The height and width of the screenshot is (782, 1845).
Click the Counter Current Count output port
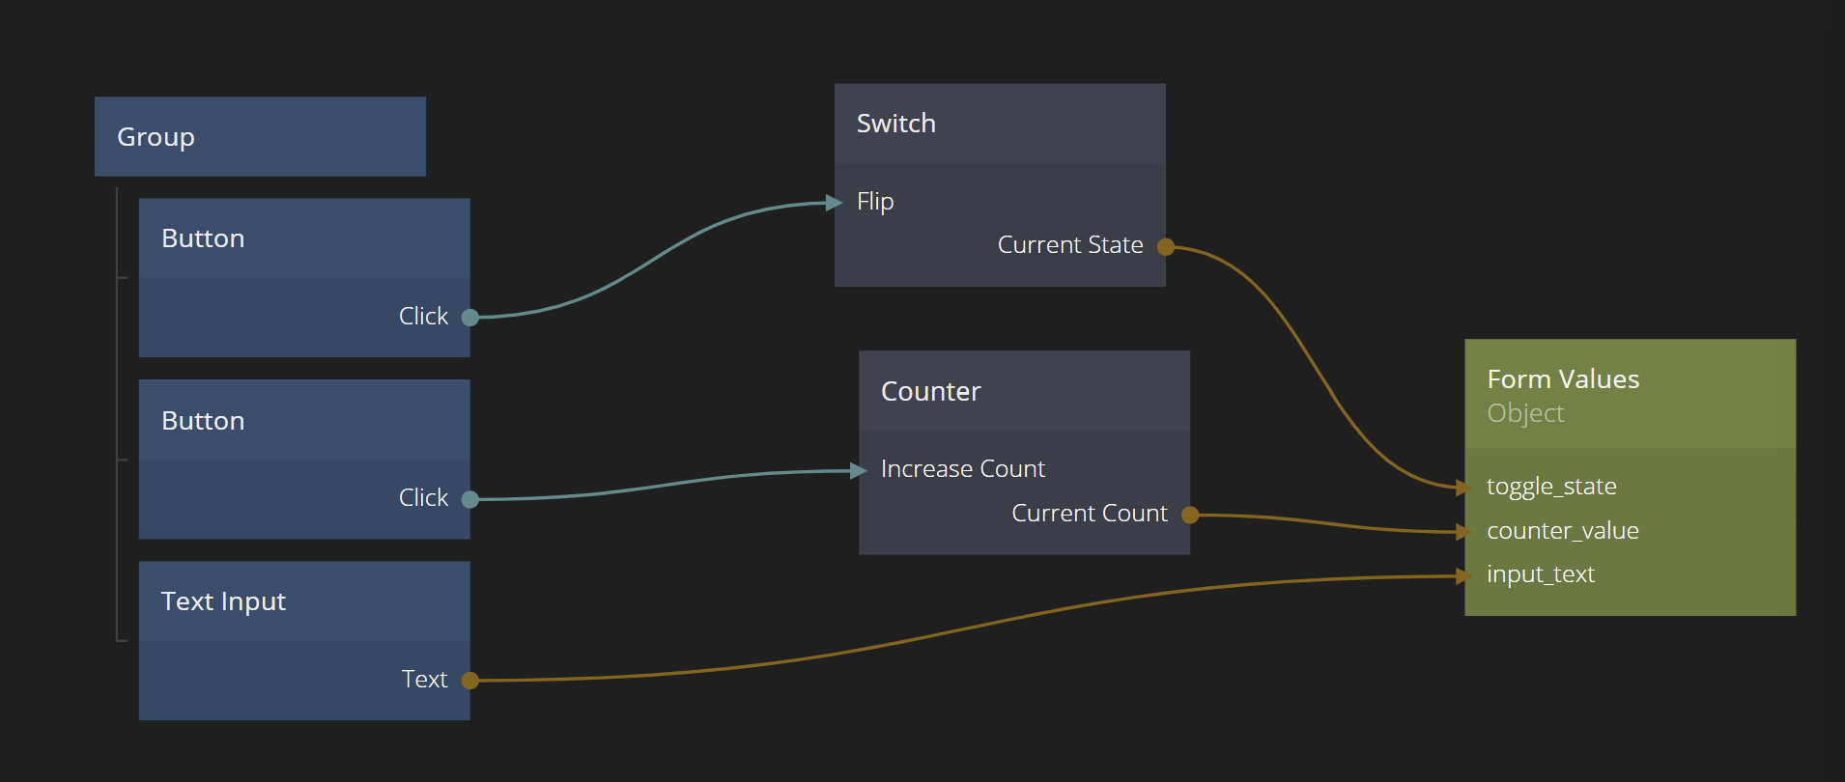[1190, 516]
